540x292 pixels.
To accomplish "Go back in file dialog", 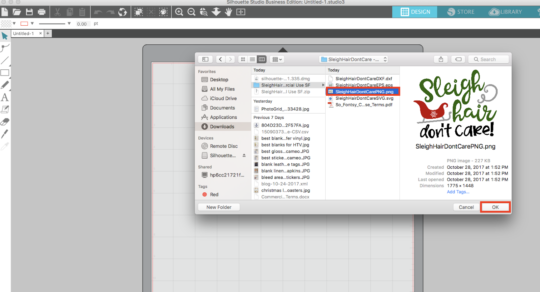I will (221, 59).
